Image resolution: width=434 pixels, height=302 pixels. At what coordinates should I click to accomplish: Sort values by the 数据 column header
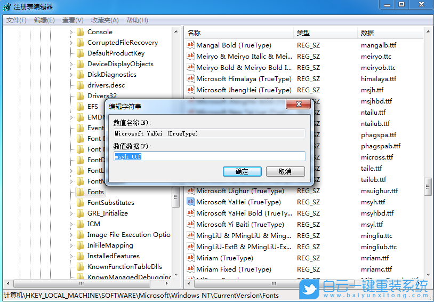pyautogui.click(x=390, y=33)
